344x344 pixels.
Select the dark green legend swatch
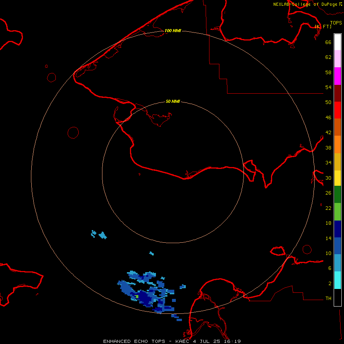pos(338,195)
